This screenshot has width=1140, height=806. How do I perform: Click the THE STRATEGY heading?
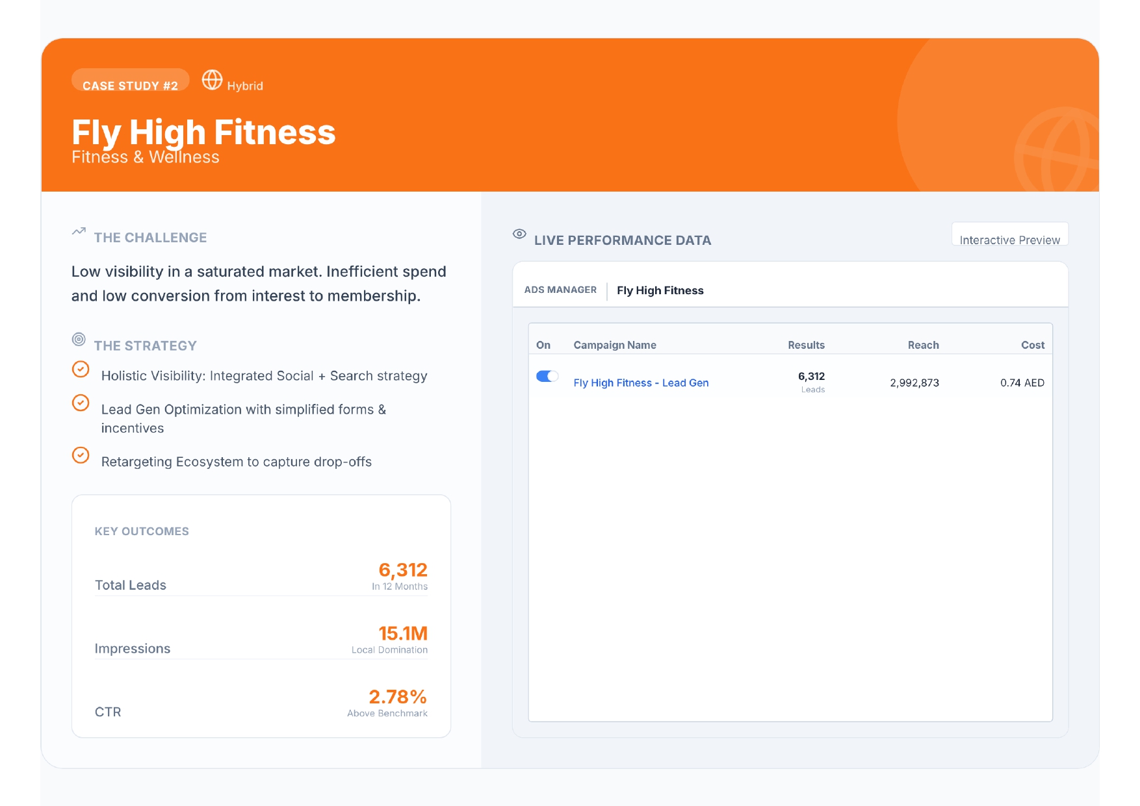145,346
